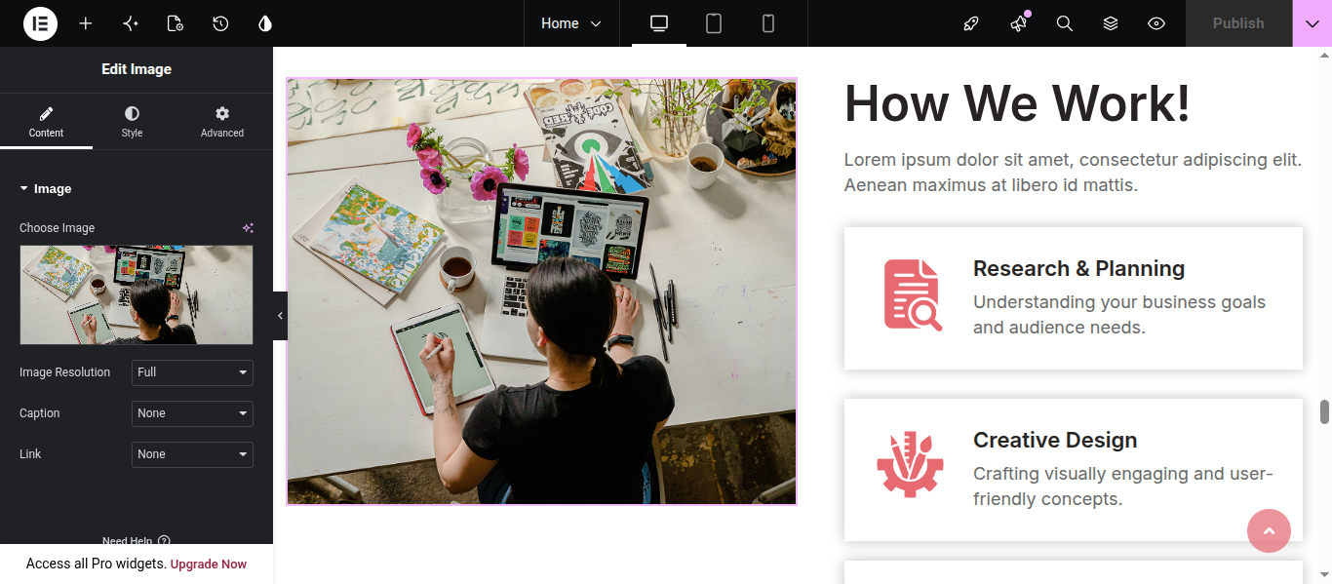Click the pink scroll-to-top arrow button
1332x584 pixels.
[x=1269, y=530]
